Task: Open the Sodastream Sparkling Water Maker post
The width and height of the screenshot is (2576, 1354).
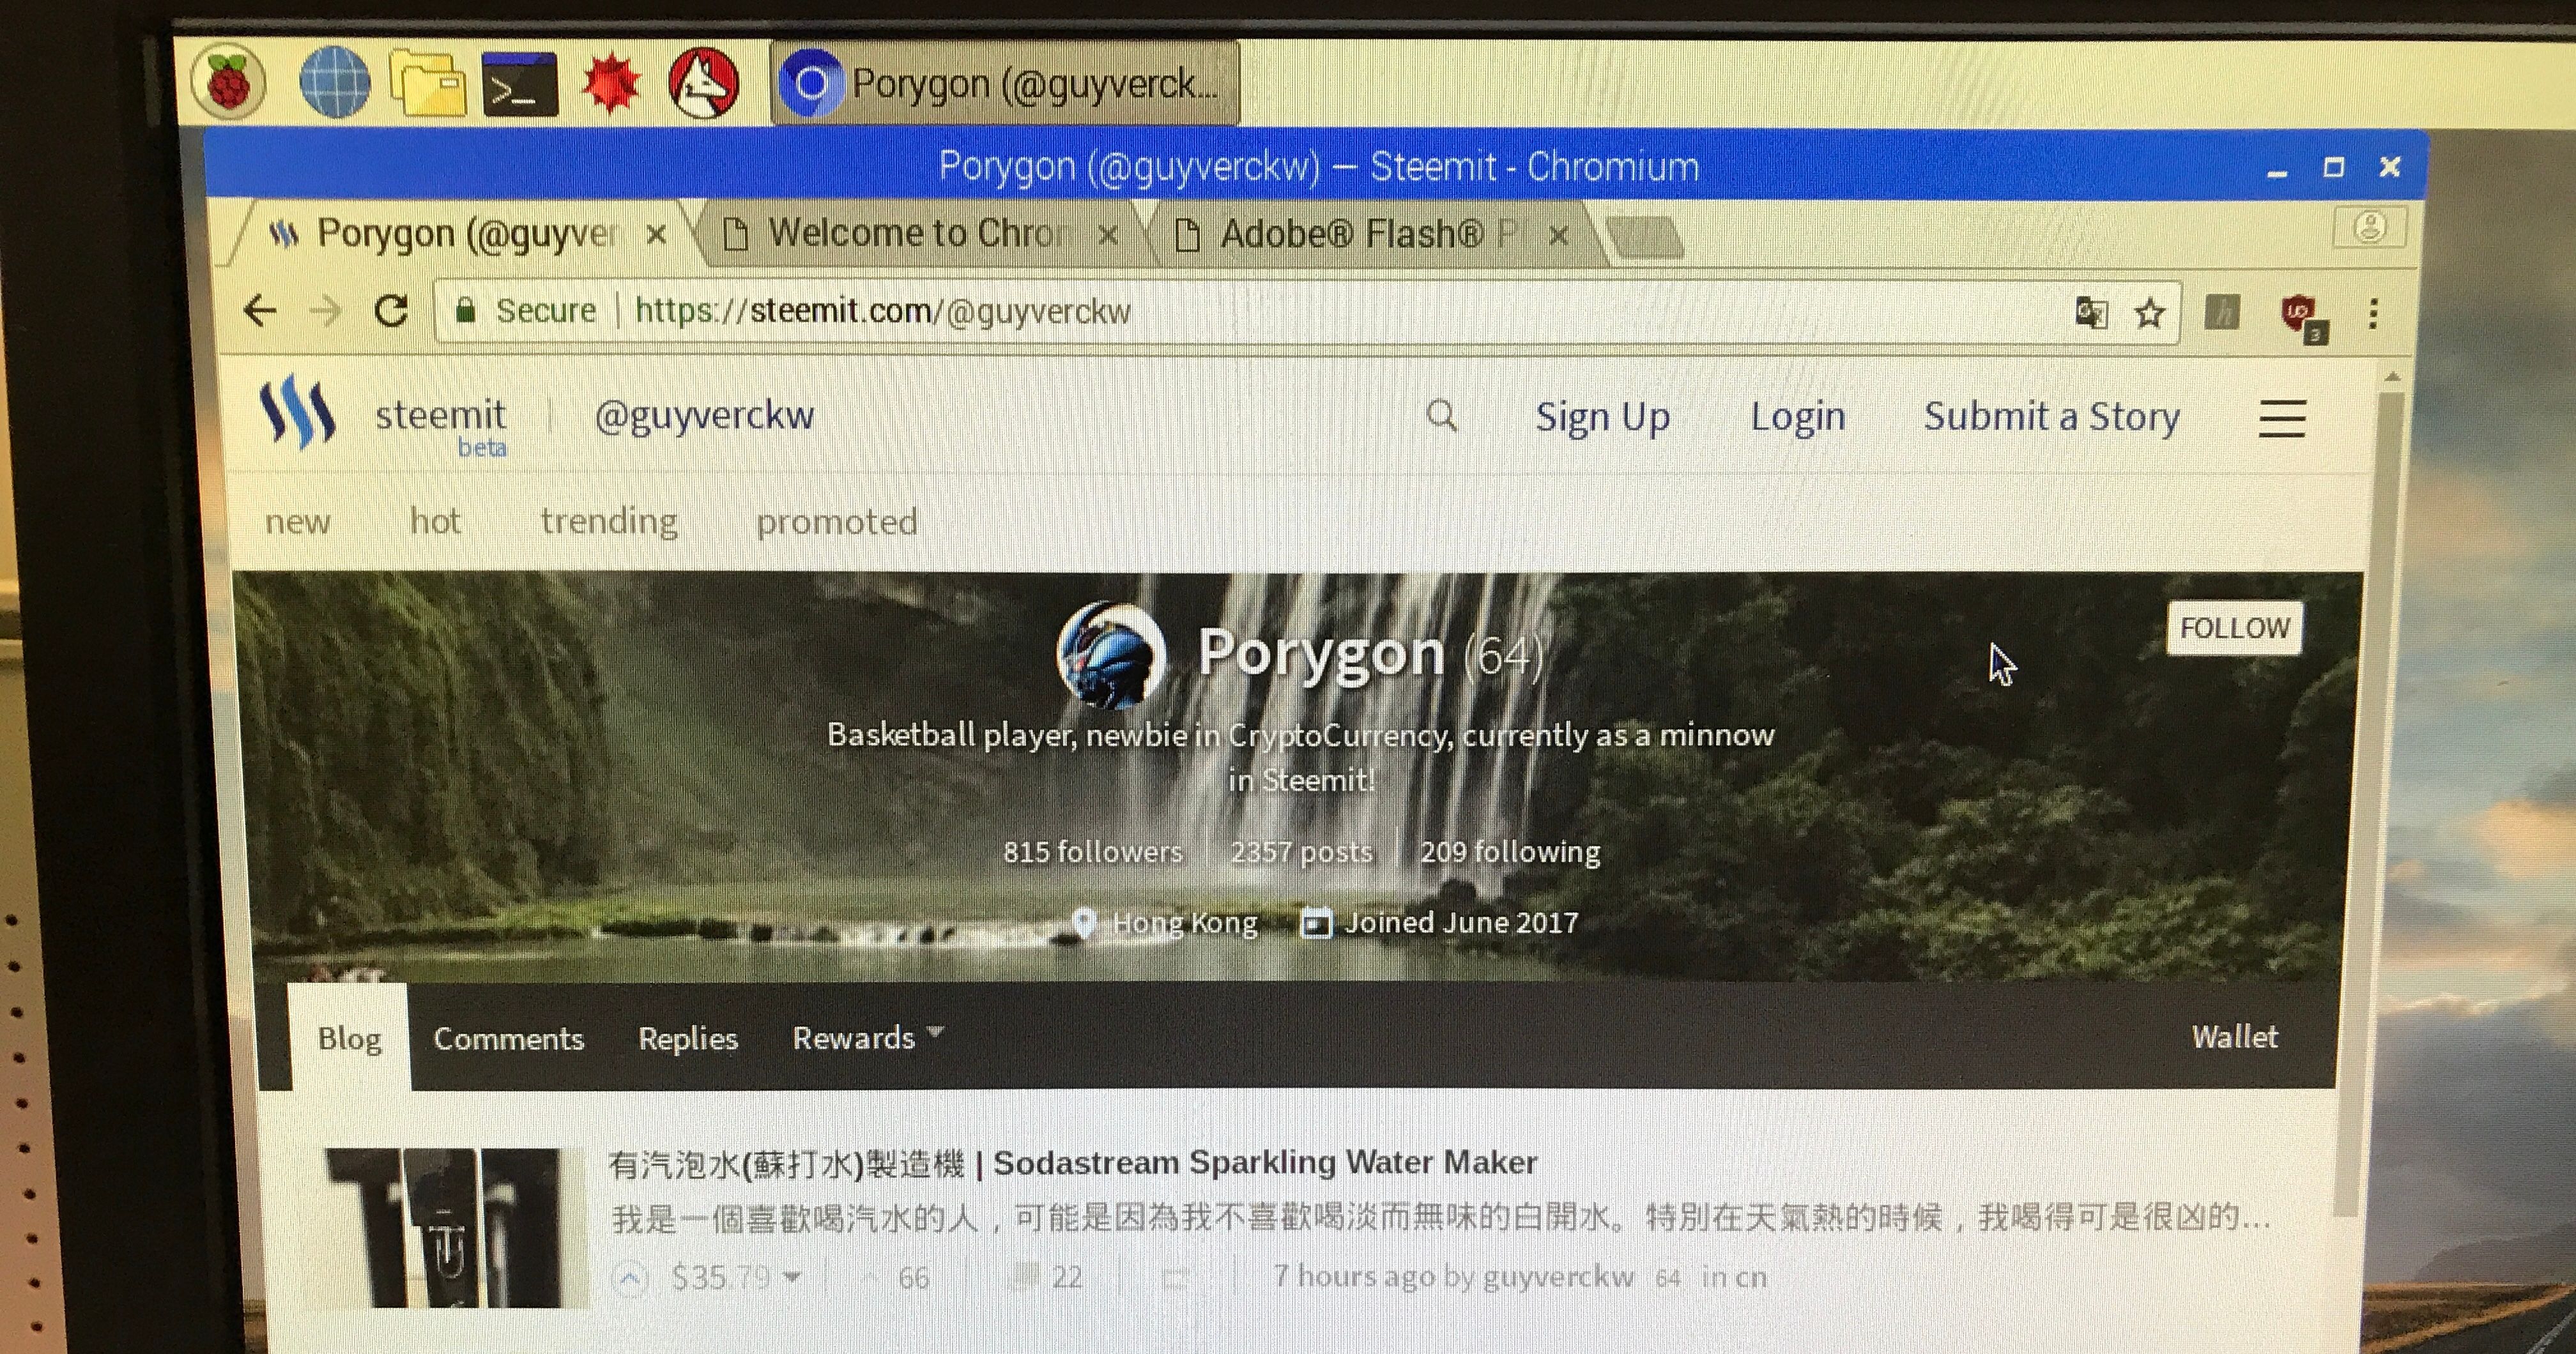Action: (1072, 1163)
